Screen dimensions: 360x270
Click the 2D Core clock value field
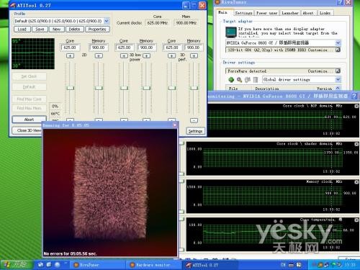(71, 48)
